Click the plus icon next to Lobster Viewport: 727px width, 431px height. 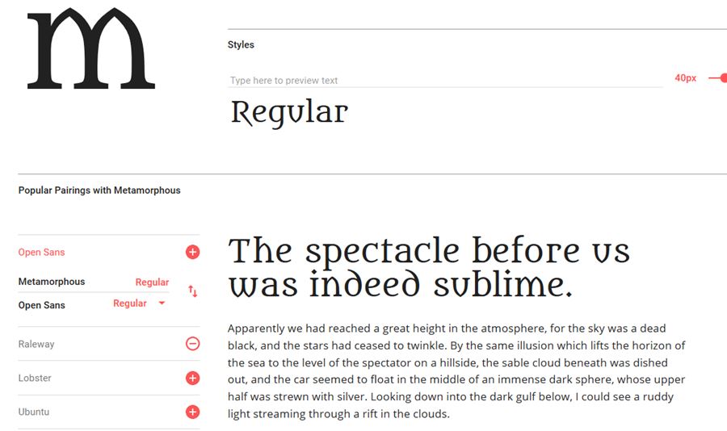click(192, 378)
